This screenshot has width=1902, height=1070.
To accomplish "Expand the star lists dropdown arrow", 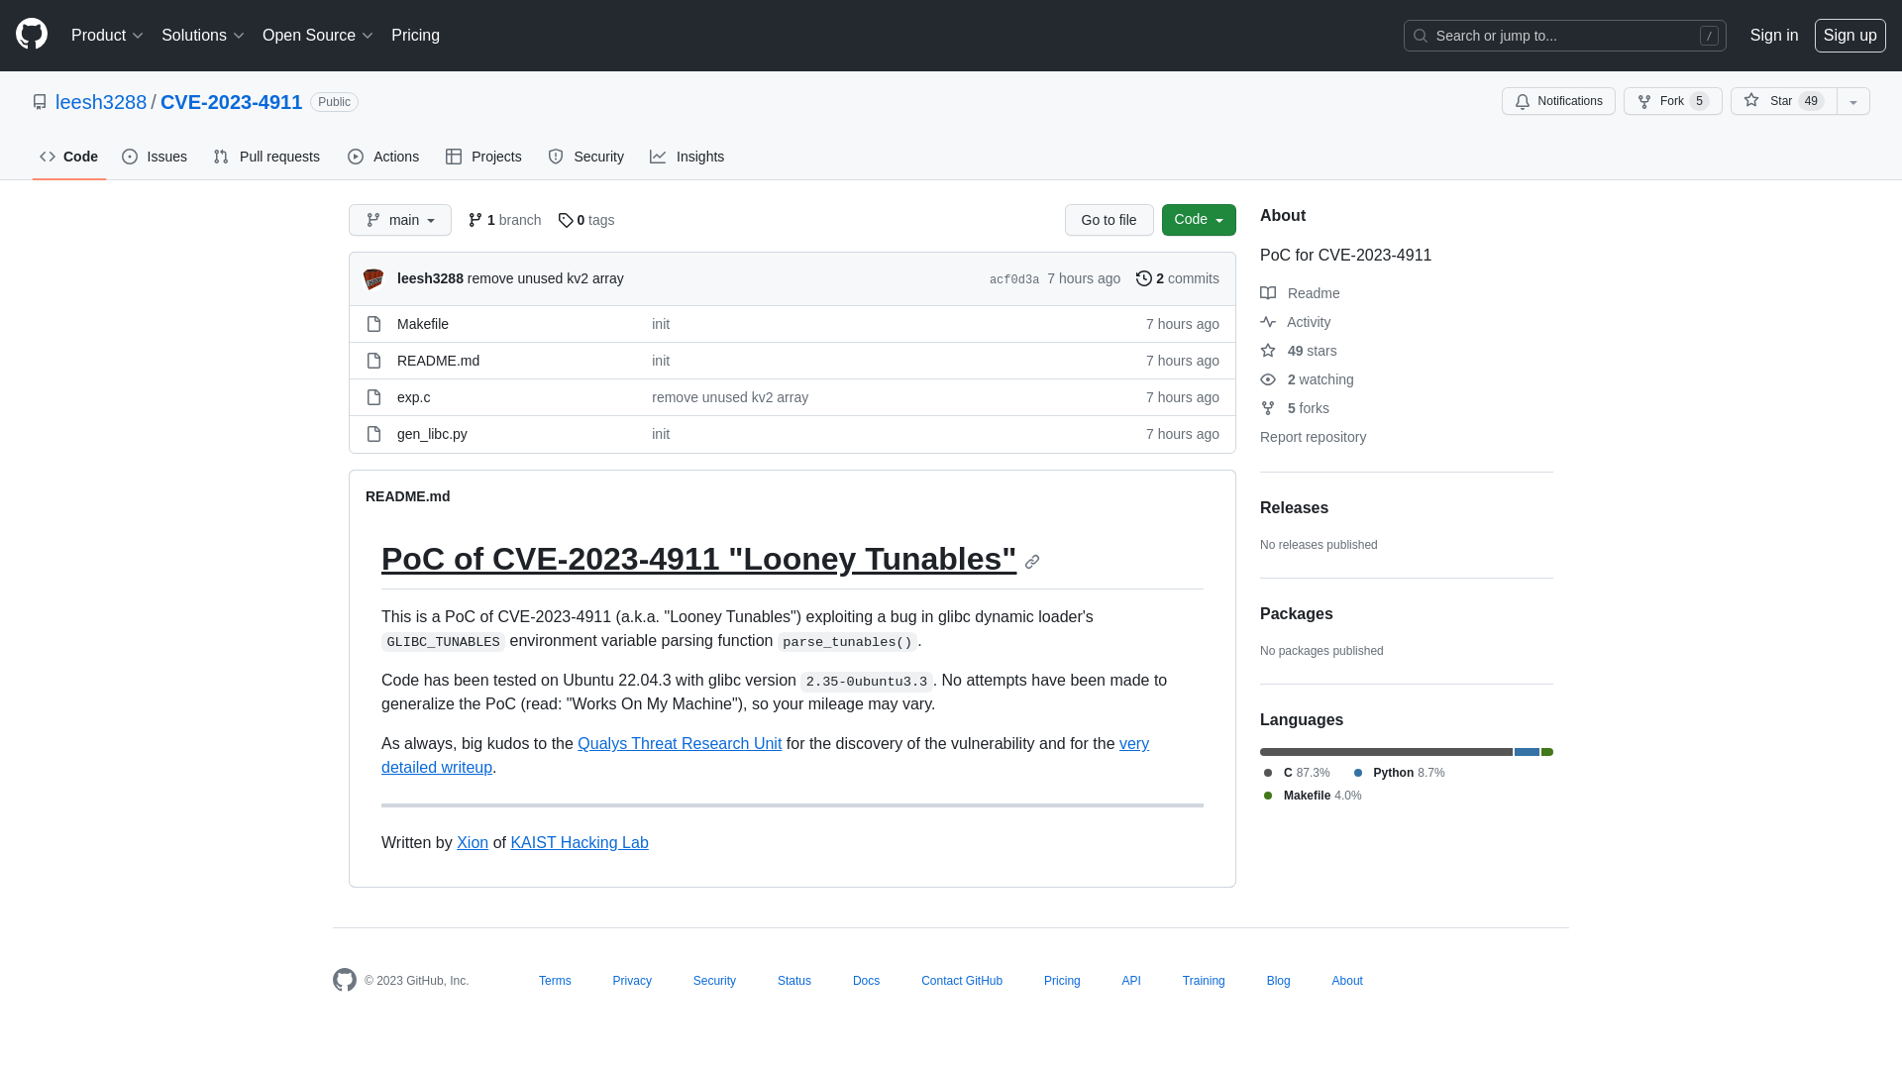I will tap(1853, 101).
